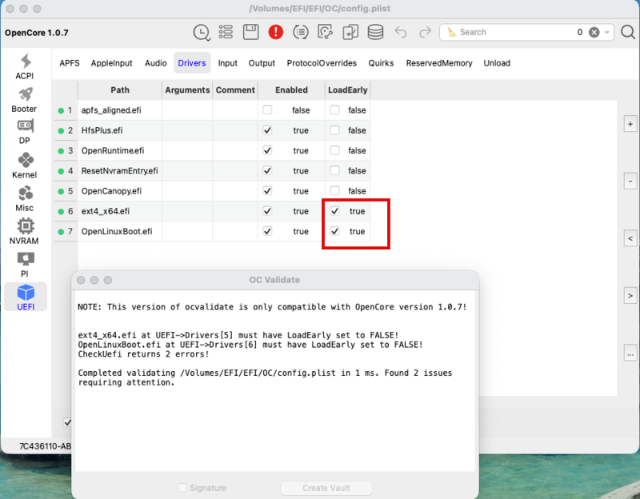The image size is (640, 499).
Task: Click the magnifier search icon
Action: point(628,32)
